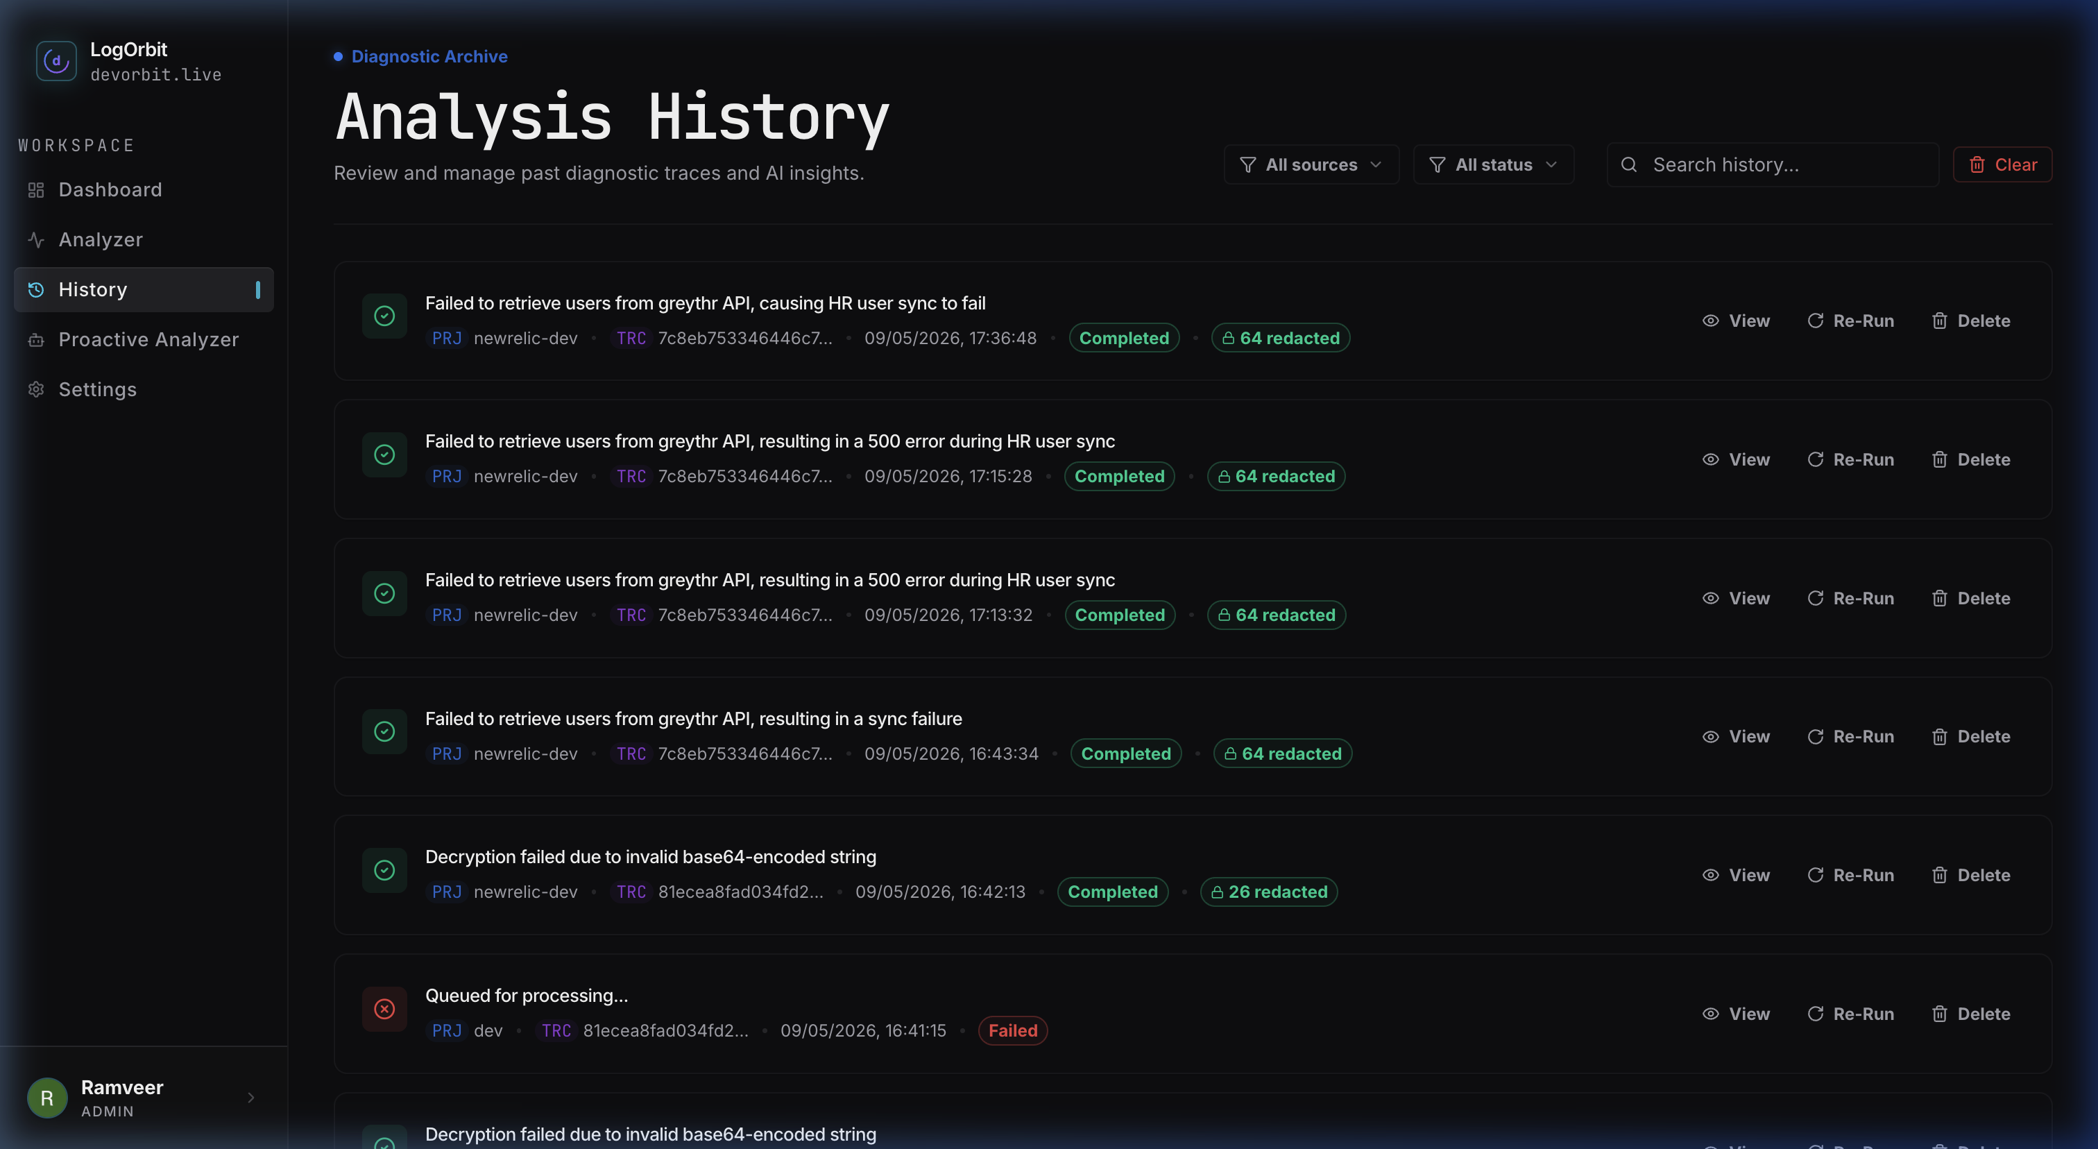View the 17:13:32 analysis
The image size is (2098, 1149).
tap(1737, 597)
